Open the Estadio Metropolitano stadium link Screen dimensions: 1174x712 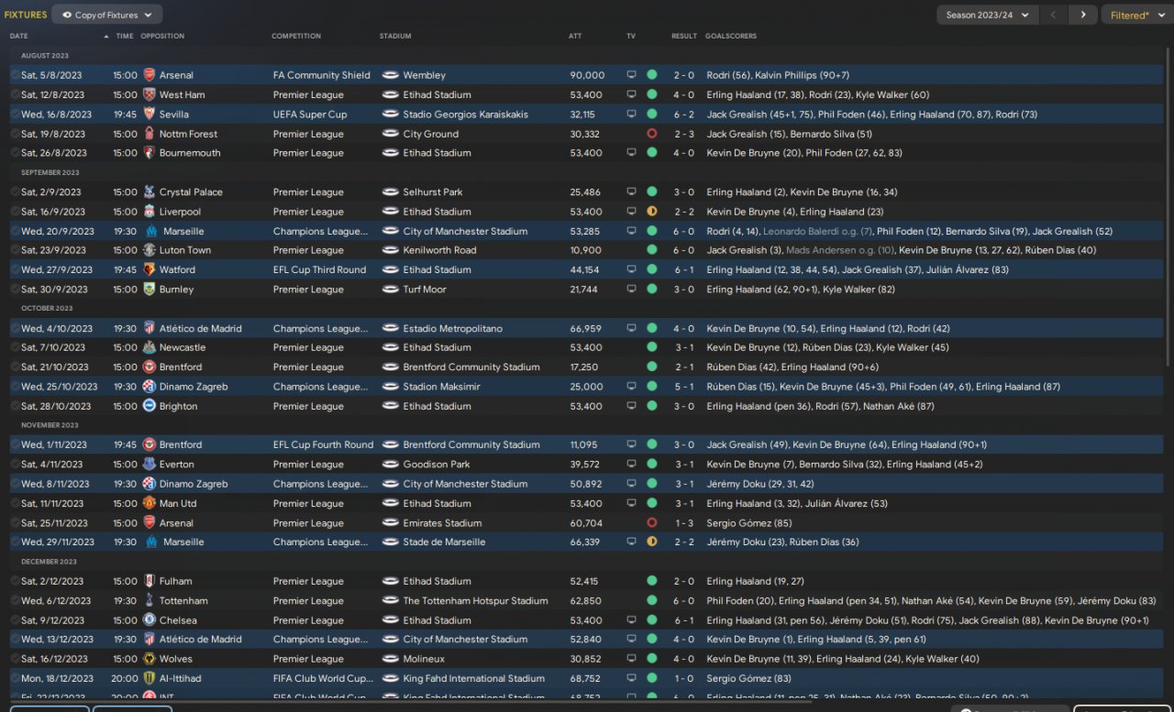tap(454, 328)
